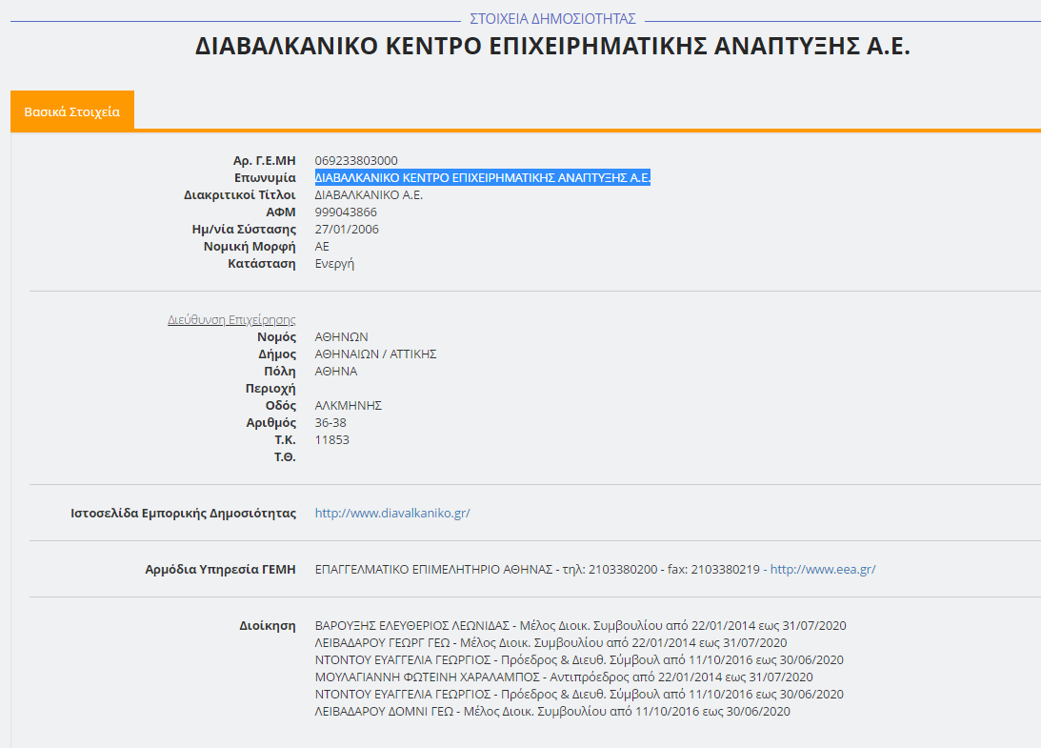The width and height of the screenshot is (1041, 748).
Task: Select the Γ.Ε.ΜΗ number 069233803000
Action: tap(356, 161)
